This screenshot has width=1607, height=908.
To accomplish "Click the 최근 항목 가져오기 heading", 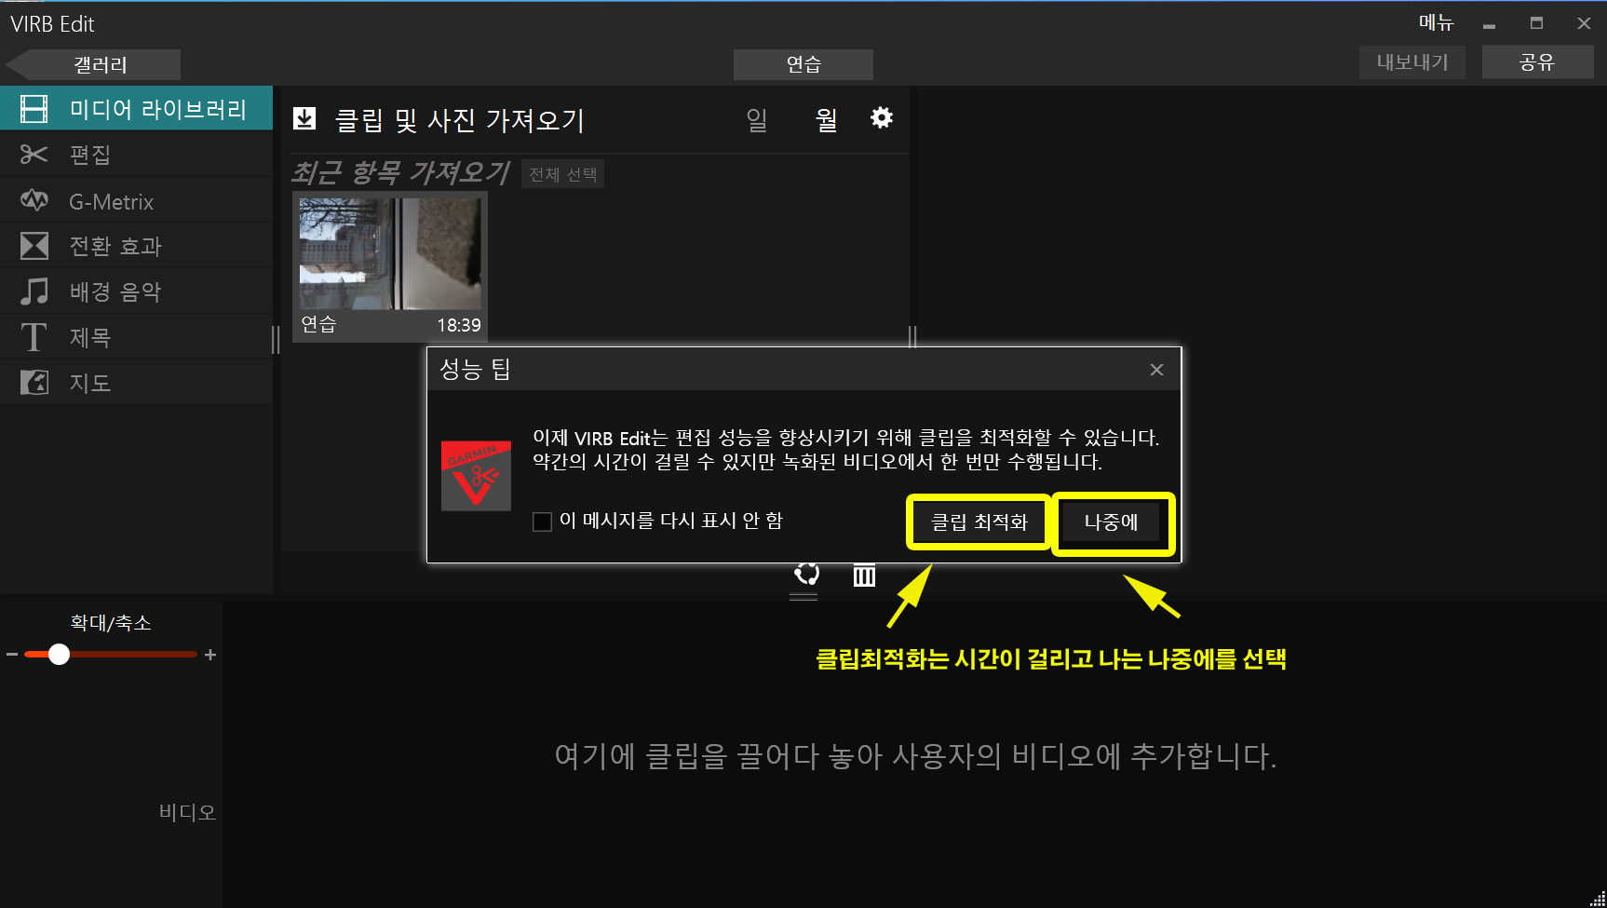I will (x=400, y=172).
